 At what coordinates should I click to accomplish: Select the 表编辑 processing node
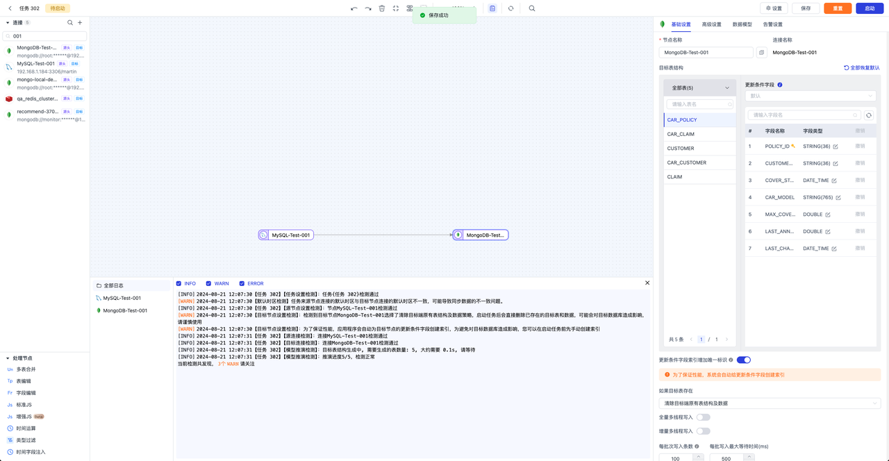click(x=24, y=381)
